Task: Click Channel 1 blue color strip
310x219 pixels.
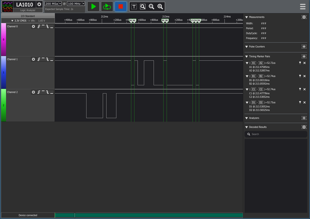Action: 4,72
